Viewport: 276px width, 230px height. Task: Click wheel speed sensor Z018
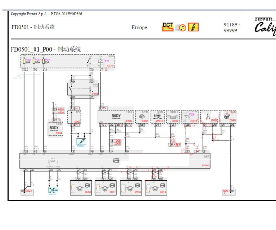131,188
